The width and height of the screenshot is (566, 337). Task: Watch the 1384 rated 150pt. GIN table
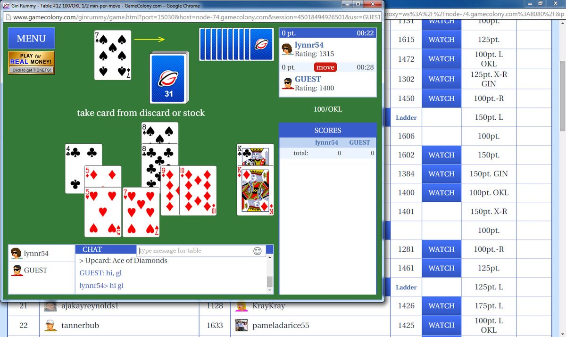point(441,174)
